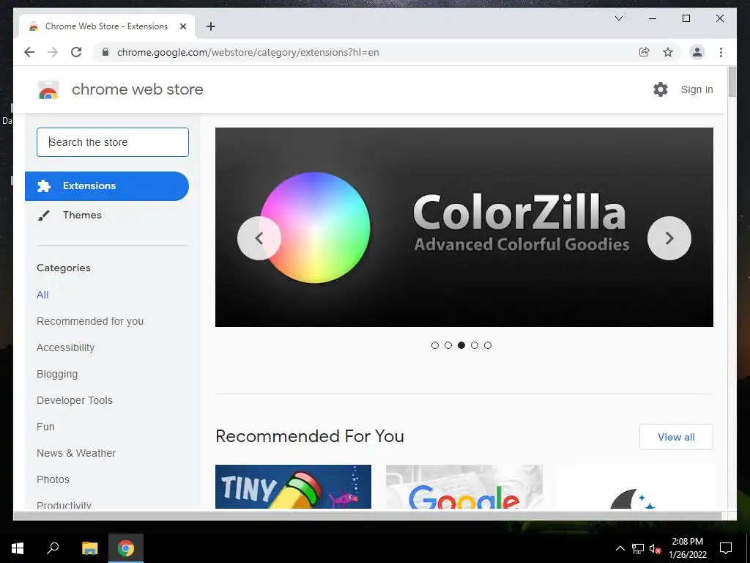Select second carousel dot
750x563 pixels.
point(448,345)
